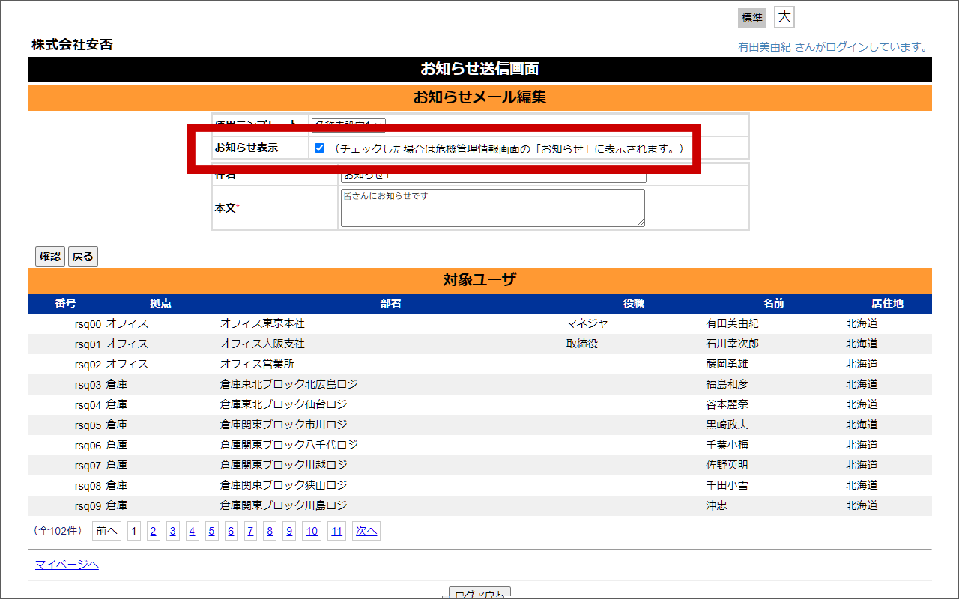Switch font size back to 標準
The height and width of the screenshot is (599, 959).
tap(751, 17)
